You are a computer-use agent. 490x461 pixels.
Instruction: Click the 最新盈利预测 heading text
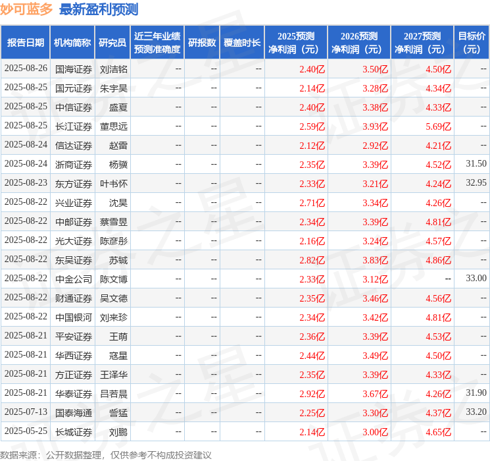pos(99,9)
